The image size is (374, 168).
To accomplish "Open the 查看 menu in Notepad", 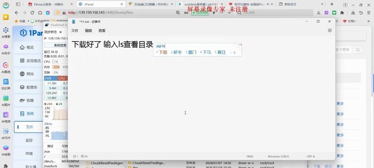I will pyautogui.click(x=102, y=31).
